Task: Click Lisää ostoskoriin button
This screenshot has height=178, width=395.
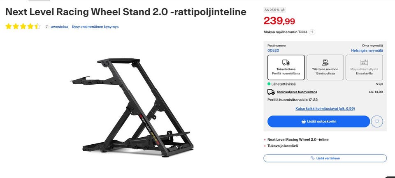Action: [x=318, y=121]
